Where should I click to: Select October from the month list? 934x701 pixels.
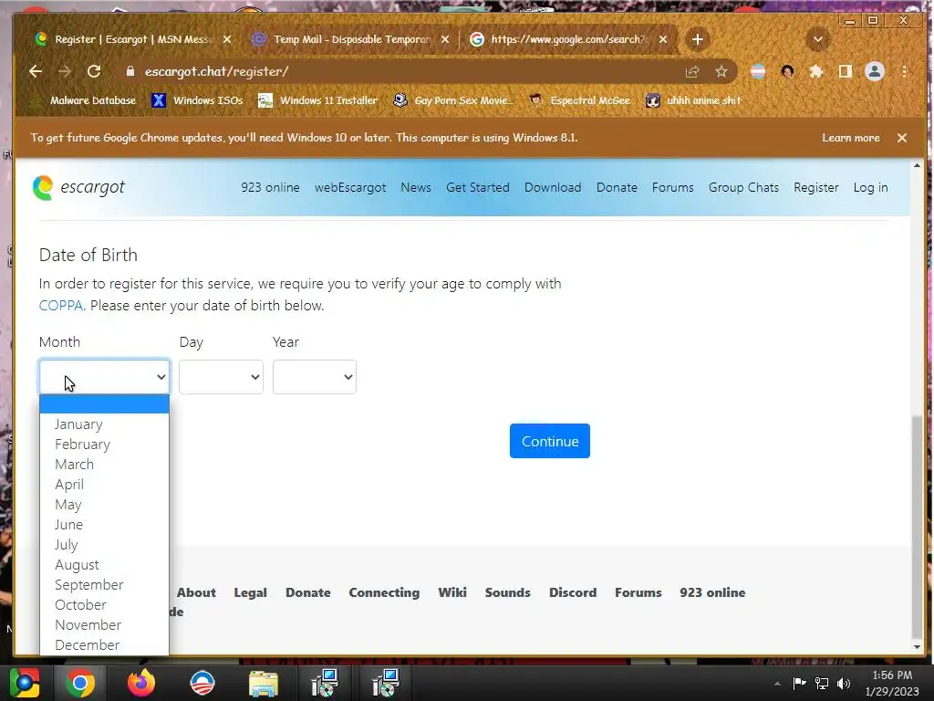(x=104, y=604)
